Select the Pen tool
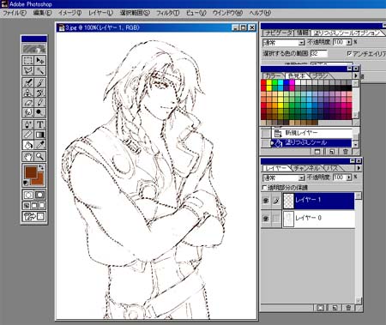This screenshot has height=325, width=386. pyautogui.click(x=28, y=124)
